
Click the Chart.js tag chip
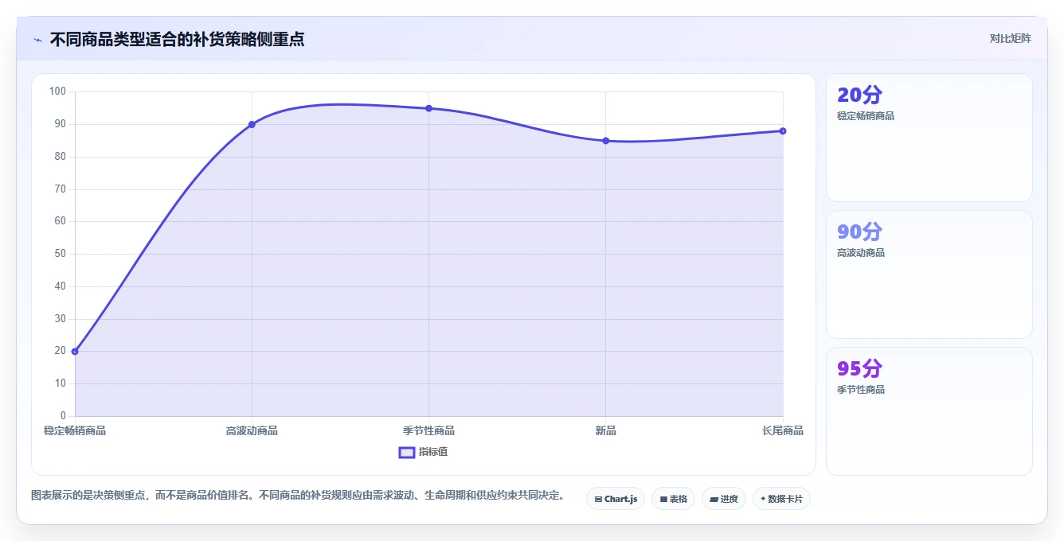(616, 499)
